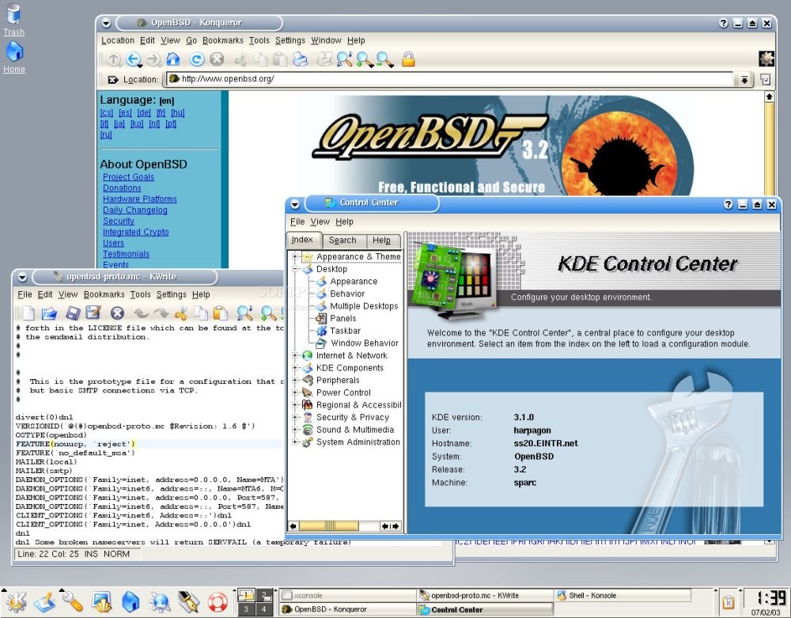Switch to virtual desktop 4
Viewport: 791px width, 618px height.
pos(264,609)
